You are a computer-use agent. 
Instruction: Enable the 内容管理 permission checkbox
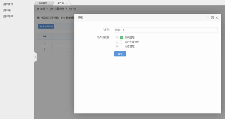121,47
